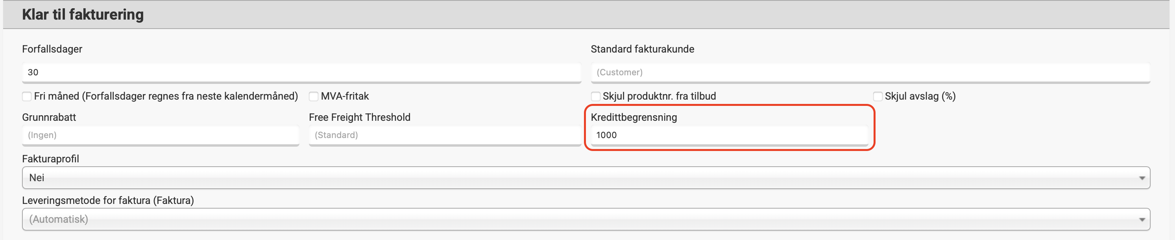The image size is (1175, 240).
Task: Click the Kredittbegrensning label
Action: (x=634, y=117)
